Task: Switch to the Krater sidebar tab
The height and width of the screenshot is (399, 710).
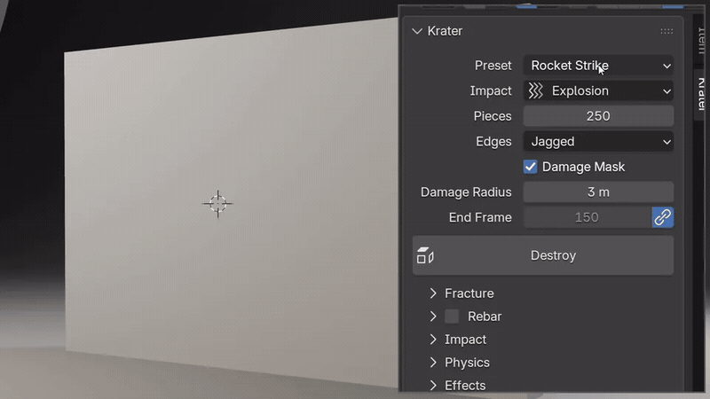Action: [x=700, y=94]
